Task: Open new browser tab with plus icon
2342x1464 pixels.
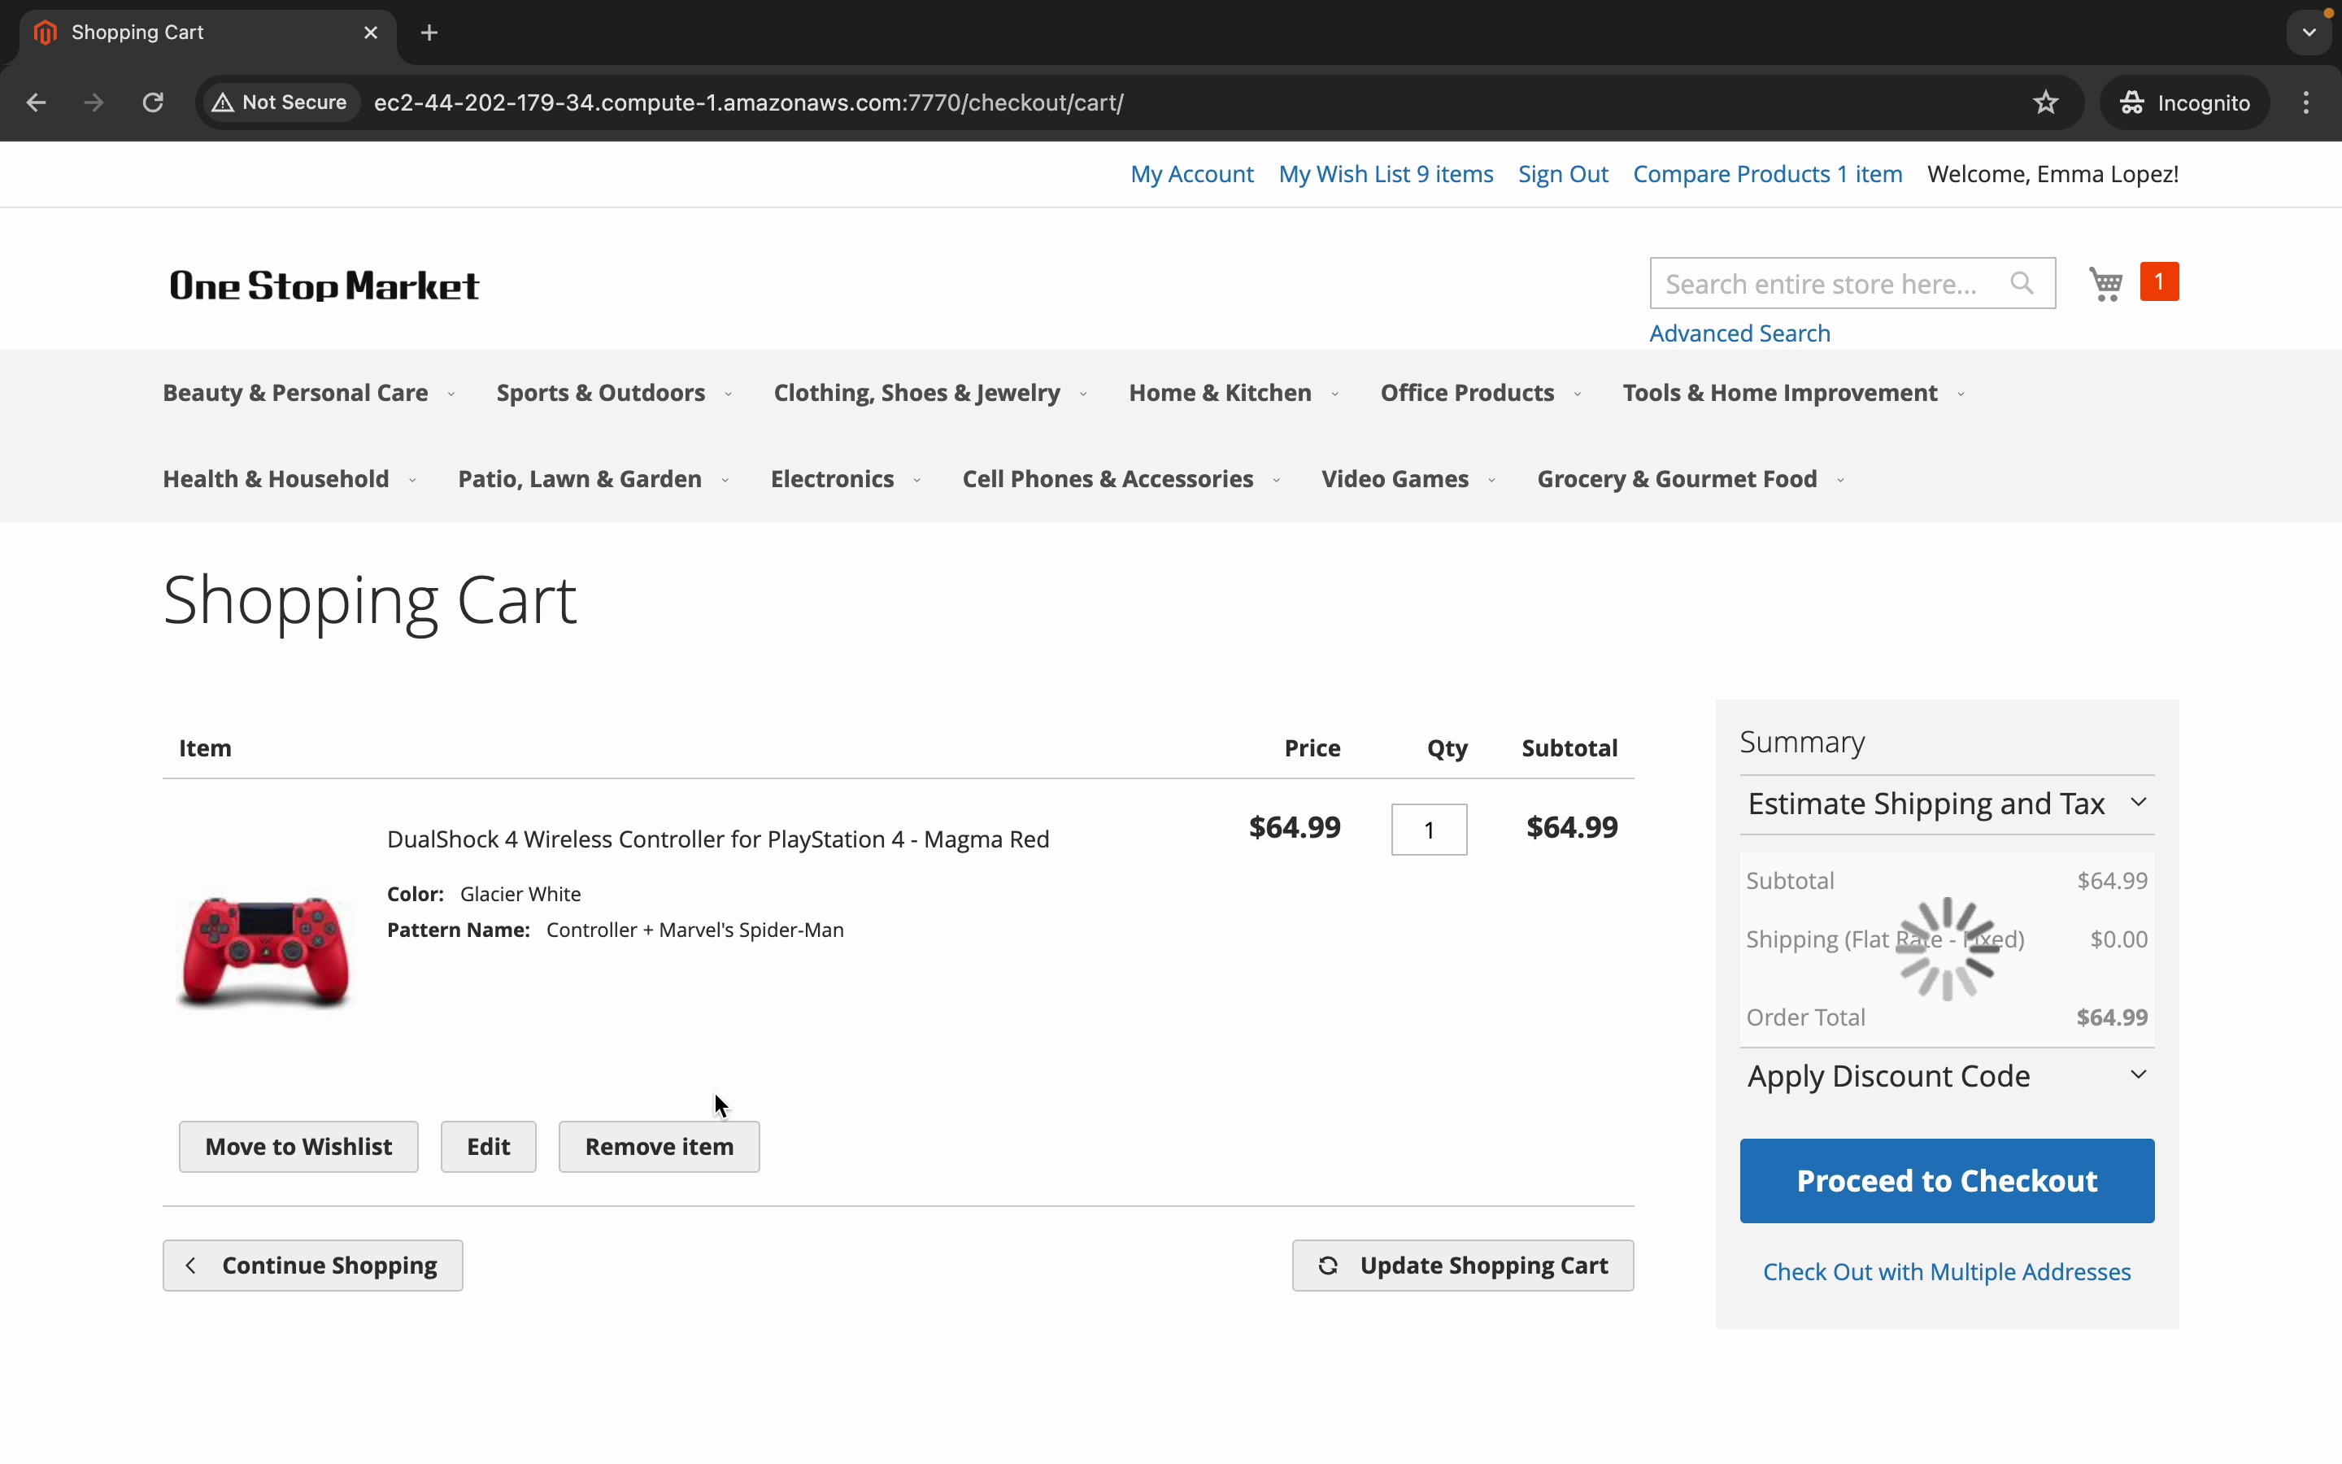Action: point(429,33)
